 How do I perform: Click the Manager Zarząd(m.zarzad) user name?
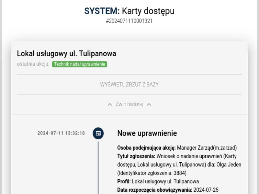[x=207, y=148]
